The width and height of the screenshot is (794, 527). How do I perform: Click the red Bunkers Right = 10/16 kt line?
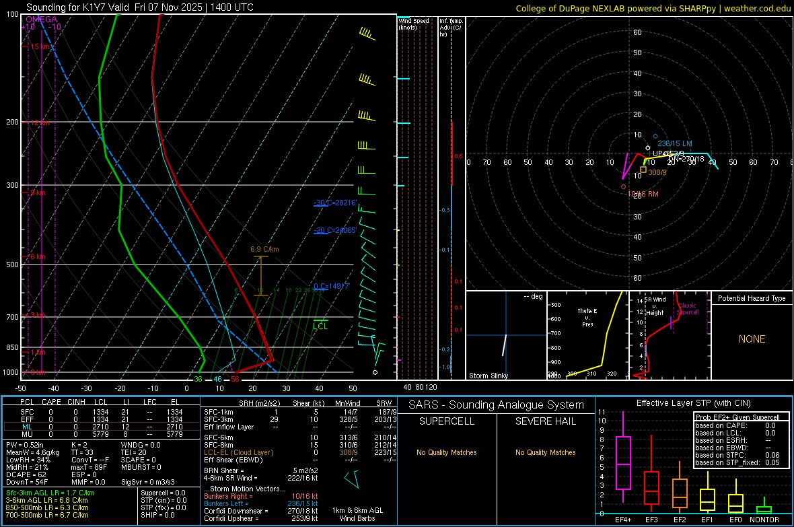(261, 497)
